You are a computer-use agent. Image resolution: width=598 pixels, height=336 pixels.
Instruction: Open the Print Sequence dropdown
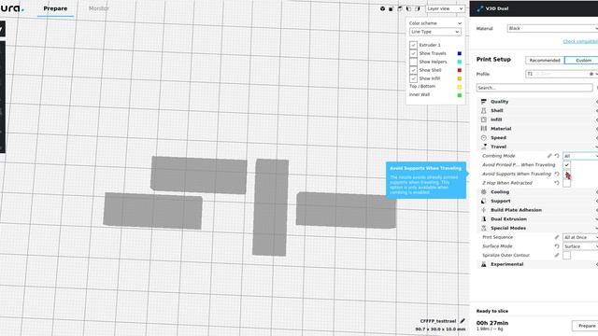[x=580, y=237]
